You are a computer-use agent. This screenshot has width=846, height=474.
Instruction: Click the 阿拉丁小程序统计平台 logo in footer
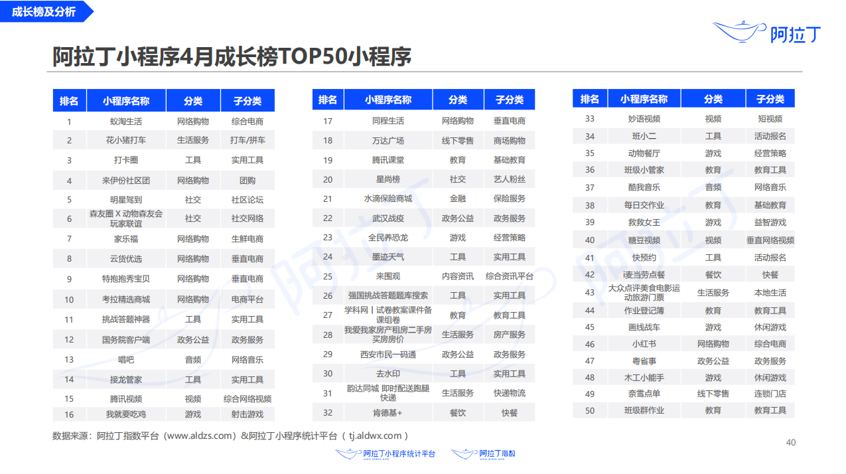[x=386, y=454]
